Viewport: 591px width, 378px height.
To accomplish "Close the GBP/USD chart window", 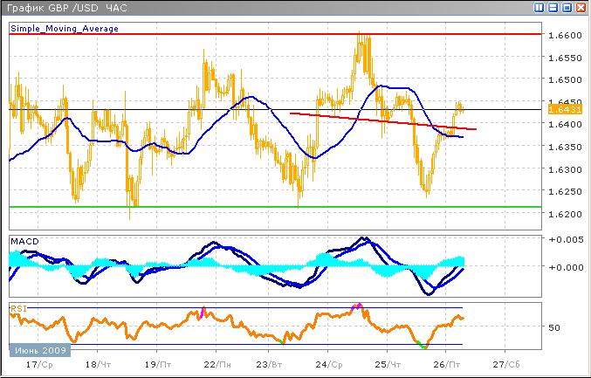I will (x=581, y=7).
